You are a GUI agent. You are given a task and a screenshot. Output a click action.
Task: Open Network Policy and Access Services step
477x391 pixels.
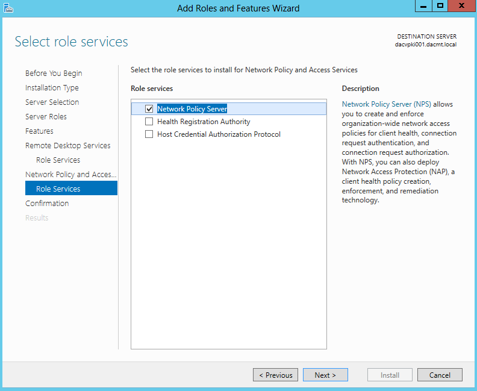71,174
